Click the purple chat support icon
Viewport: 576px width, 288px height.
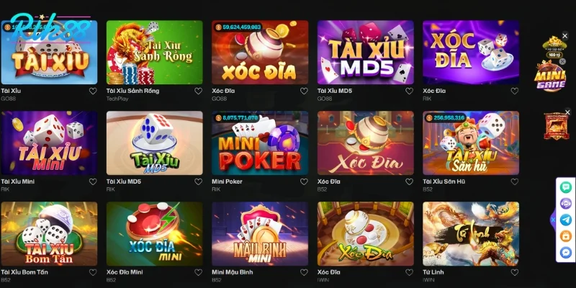[566, 203]
